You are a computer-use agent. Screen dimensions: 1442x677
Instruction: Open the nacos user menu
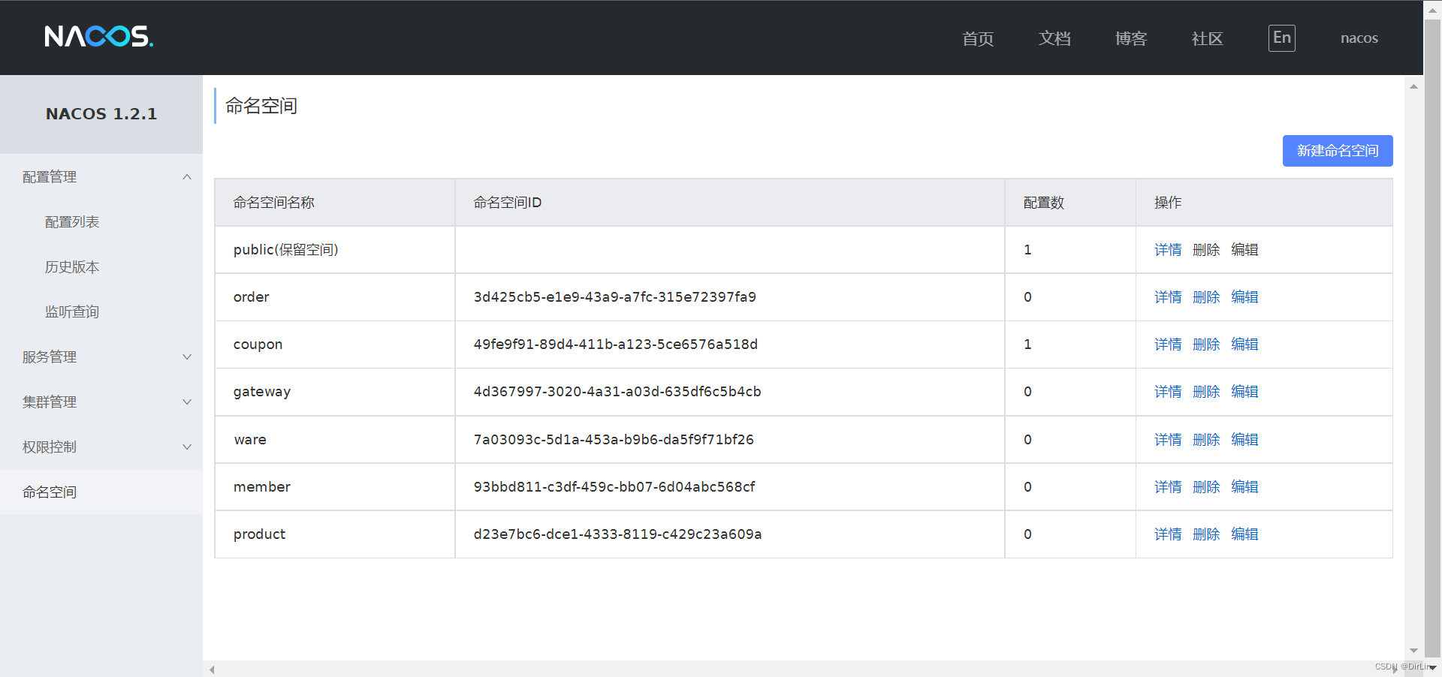click(1359, 38)
